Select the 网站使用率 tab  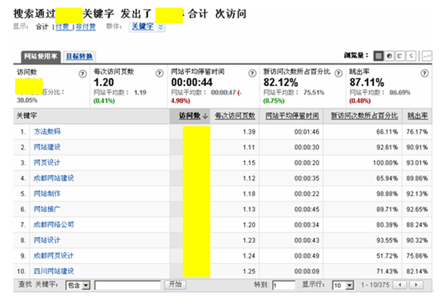pos(39,56)
